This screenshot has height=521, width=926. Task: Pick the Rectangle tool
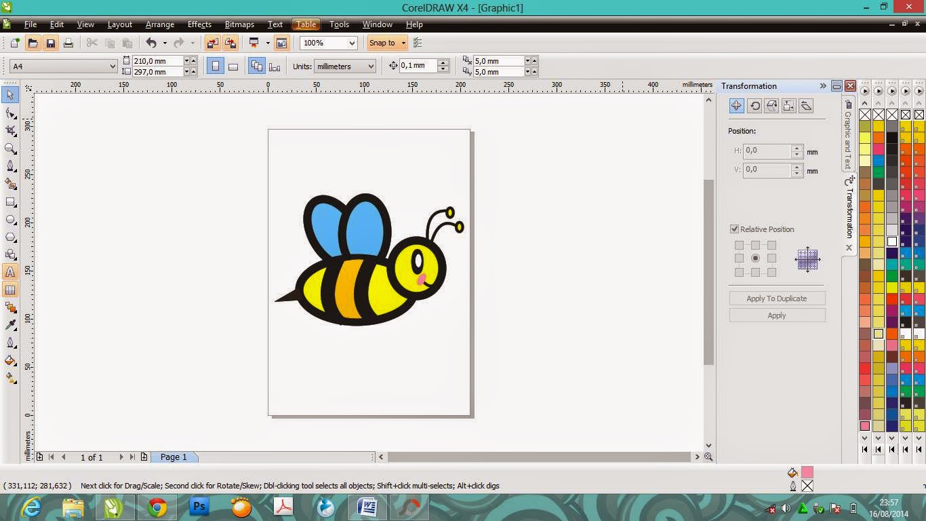pyautogui.click(x=9, y=201)
